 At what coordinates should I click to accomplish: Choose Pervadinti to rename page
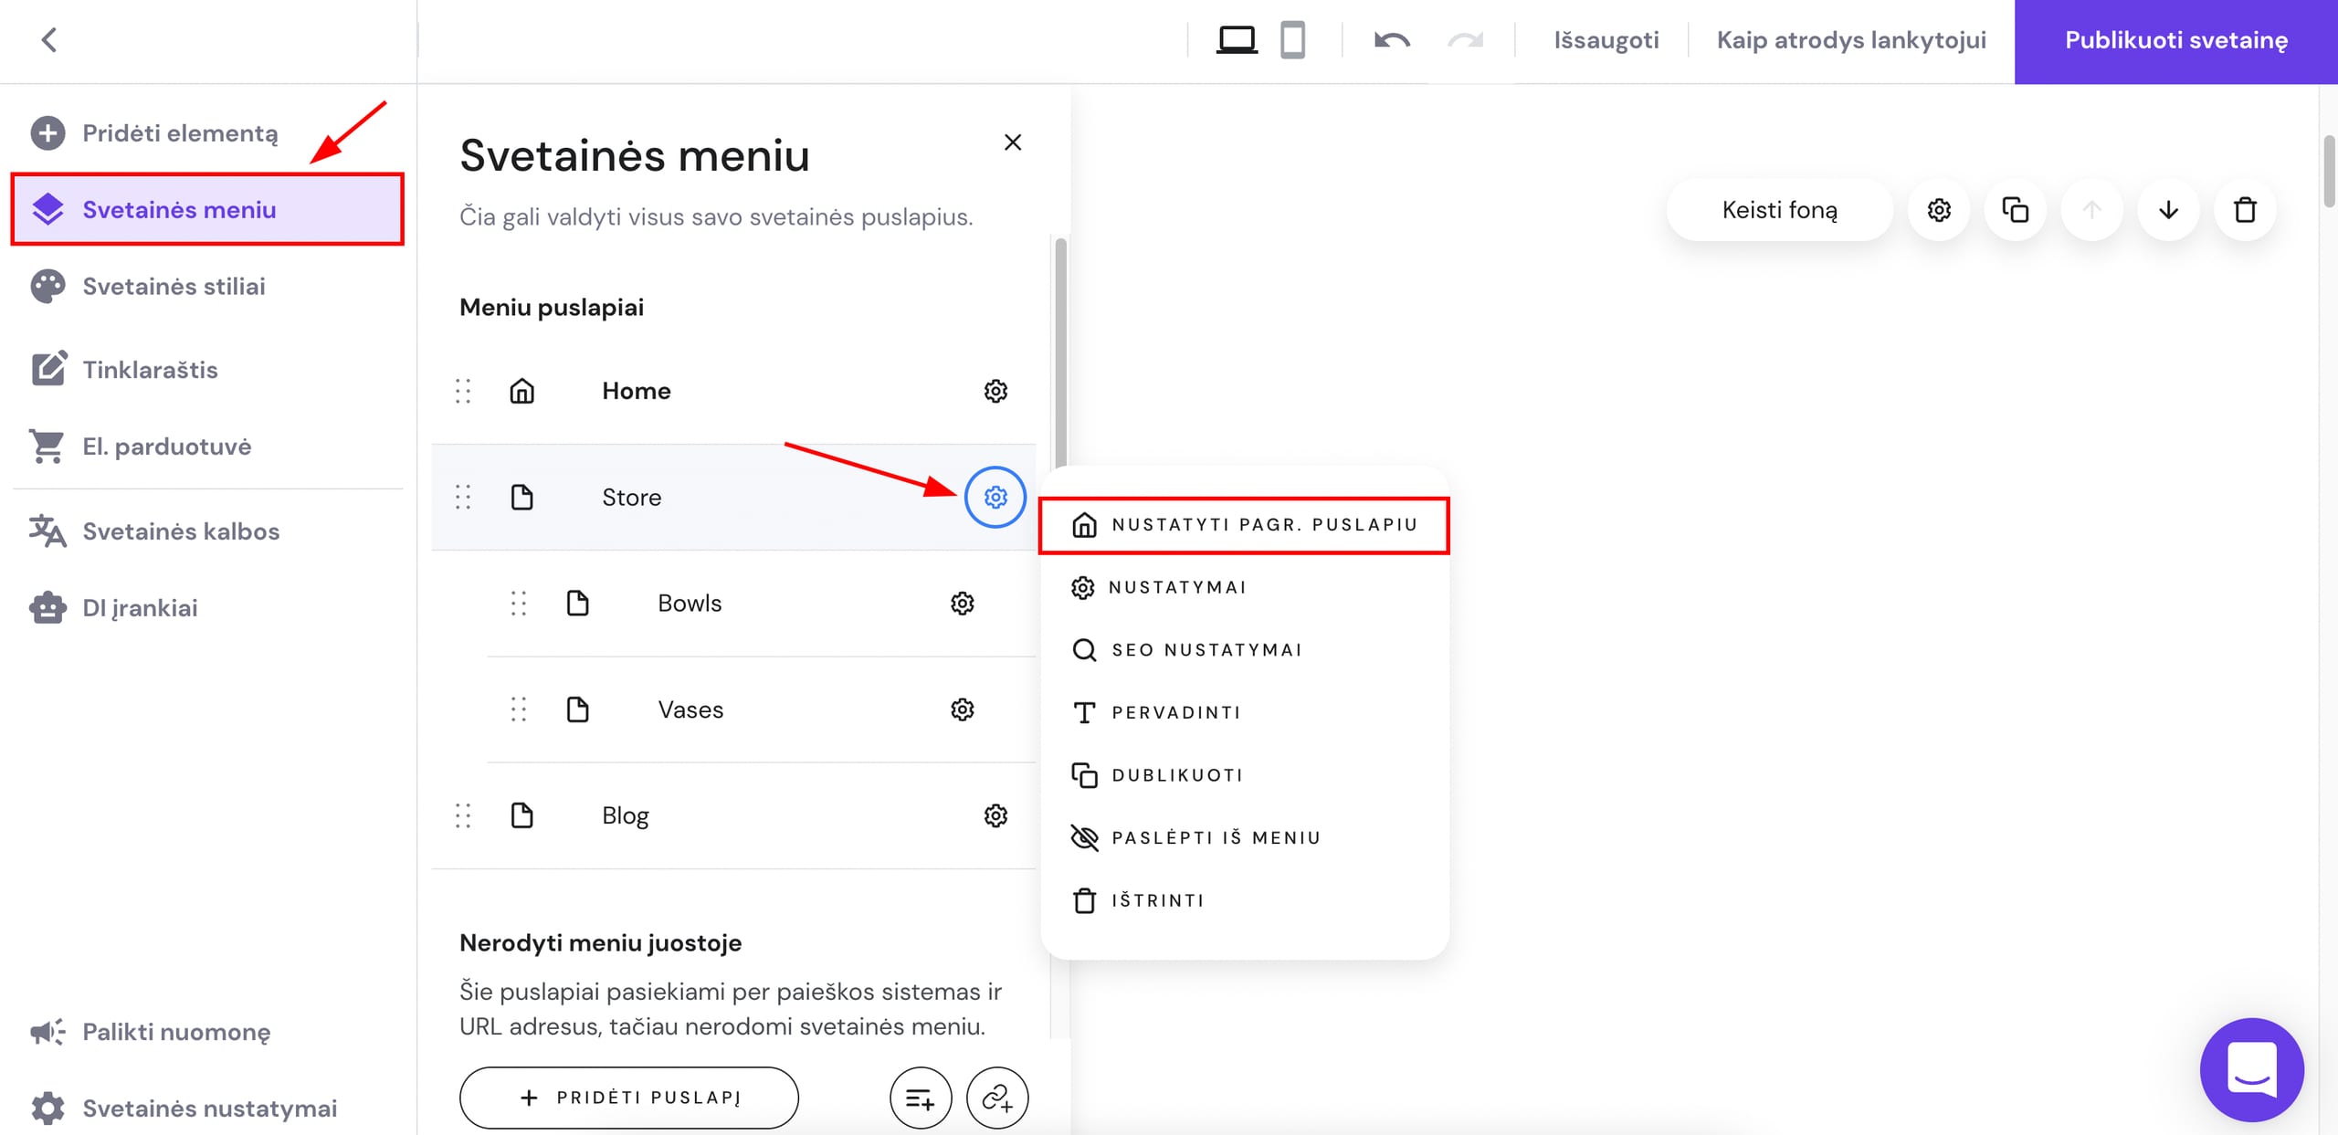tap(1244, 712)
